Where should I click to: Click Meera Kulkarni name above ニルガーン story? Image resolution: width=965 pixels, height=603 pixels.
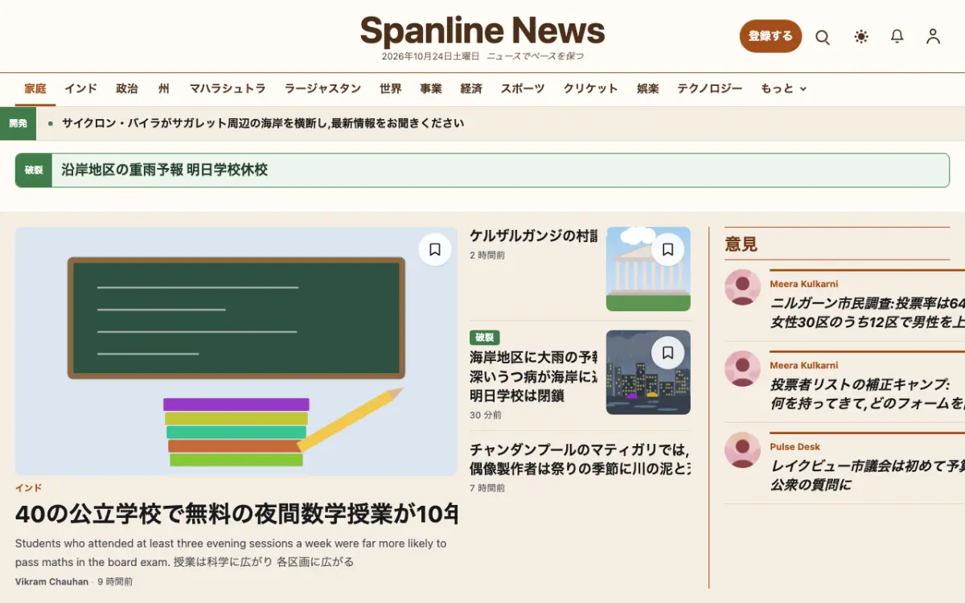pos(804,285)
